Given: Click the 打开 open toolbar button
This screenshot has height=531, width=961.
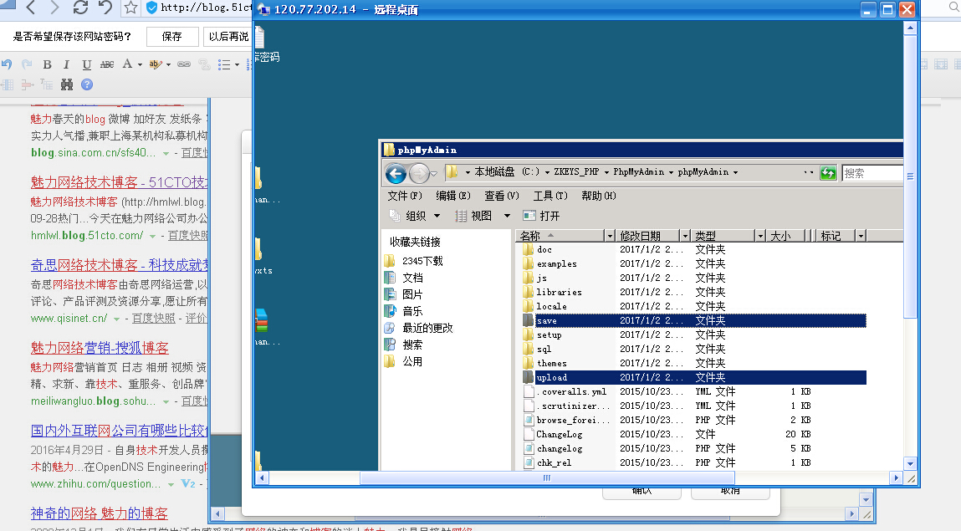Looking at the screenshot, I should [541, 216].
